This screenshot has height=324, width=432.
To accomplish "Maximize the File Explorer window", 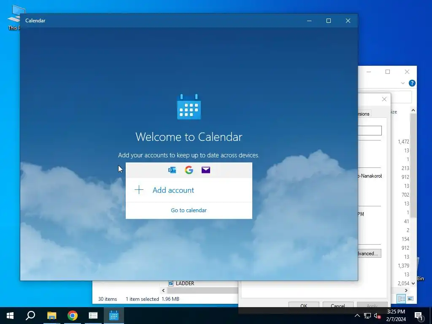I will tap(388, 72).
